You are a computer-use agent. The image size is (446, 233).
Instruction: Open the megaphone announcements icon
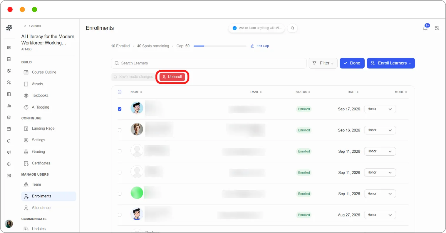(9, 152)
